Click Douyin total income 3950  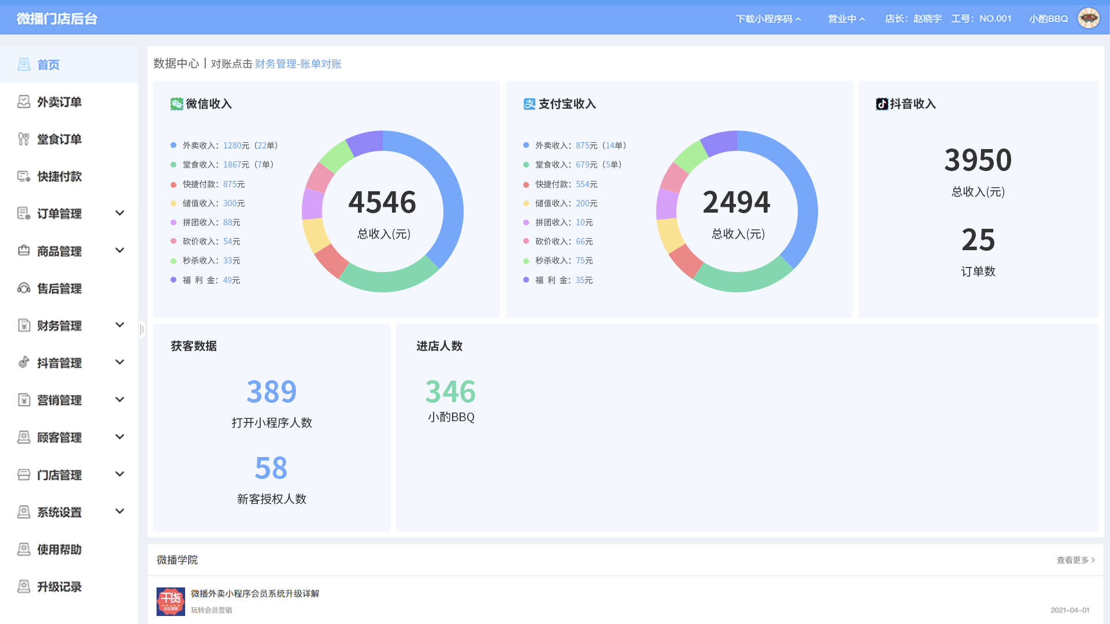(978, 160)
